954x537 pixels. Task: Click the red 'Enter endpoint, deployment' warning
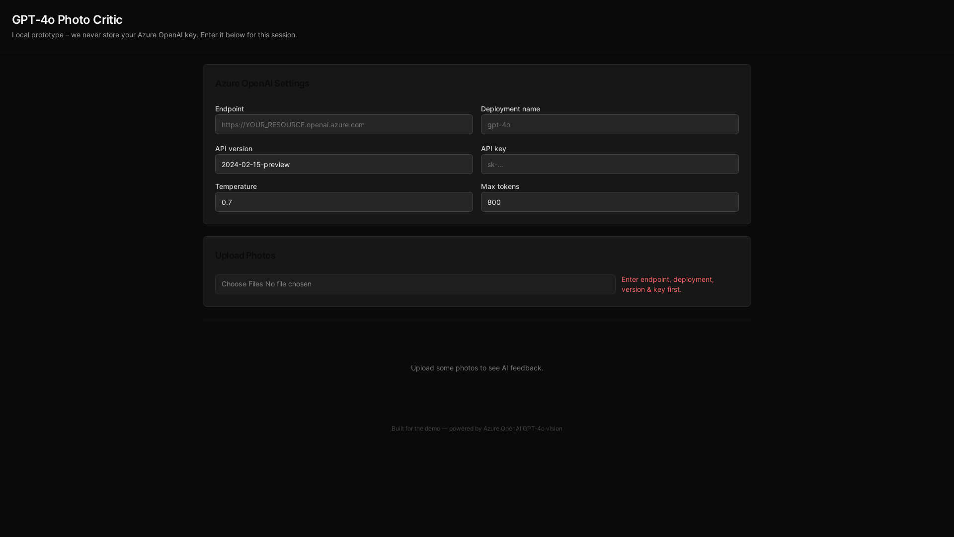point(668,284)
